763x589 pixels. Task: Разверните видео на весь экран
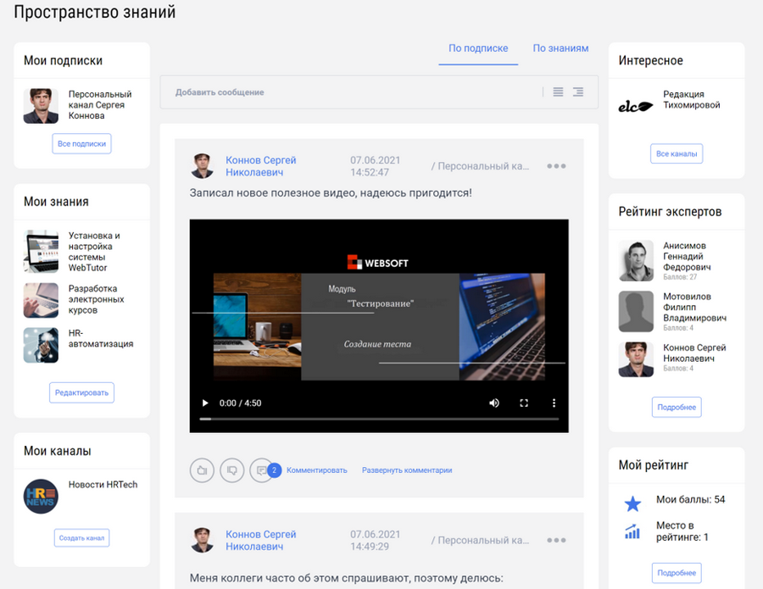point(524,403)
